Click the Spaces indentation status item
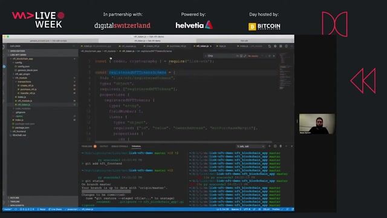This screenshot has width=387, height=218. pyautogui.click(x=236, y=210)
